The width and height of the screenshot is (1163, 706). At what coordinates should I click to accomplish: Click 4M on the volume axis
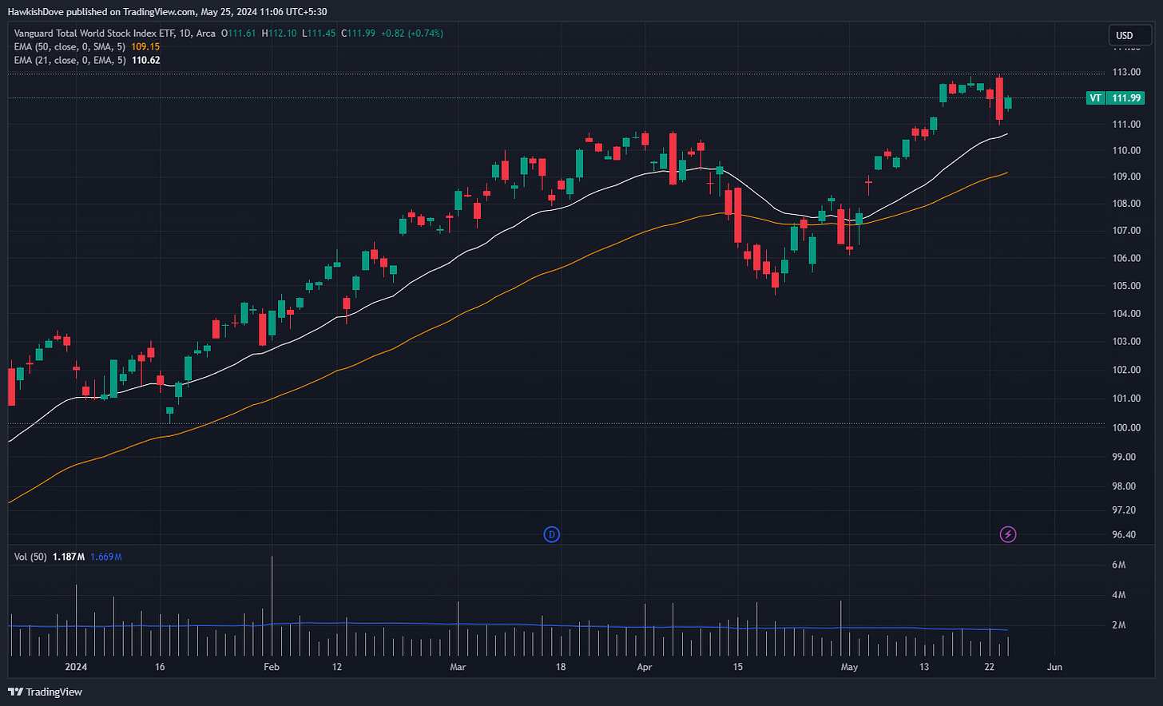(1119, 595)
